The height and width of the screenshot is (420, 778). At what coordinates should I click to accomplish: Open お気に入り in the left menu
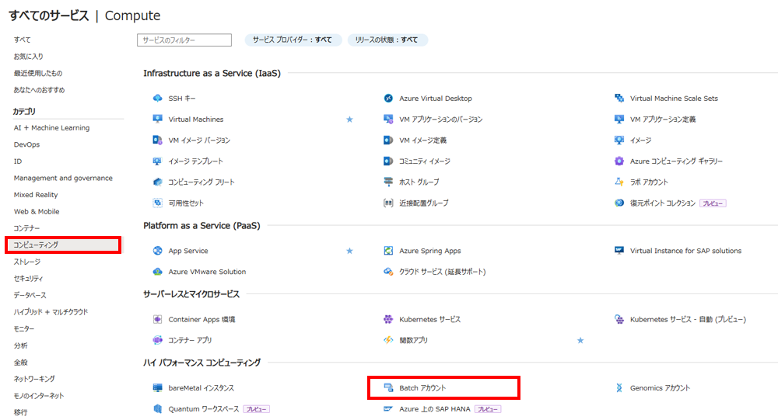pyautogui.click(x=28, y=57)
